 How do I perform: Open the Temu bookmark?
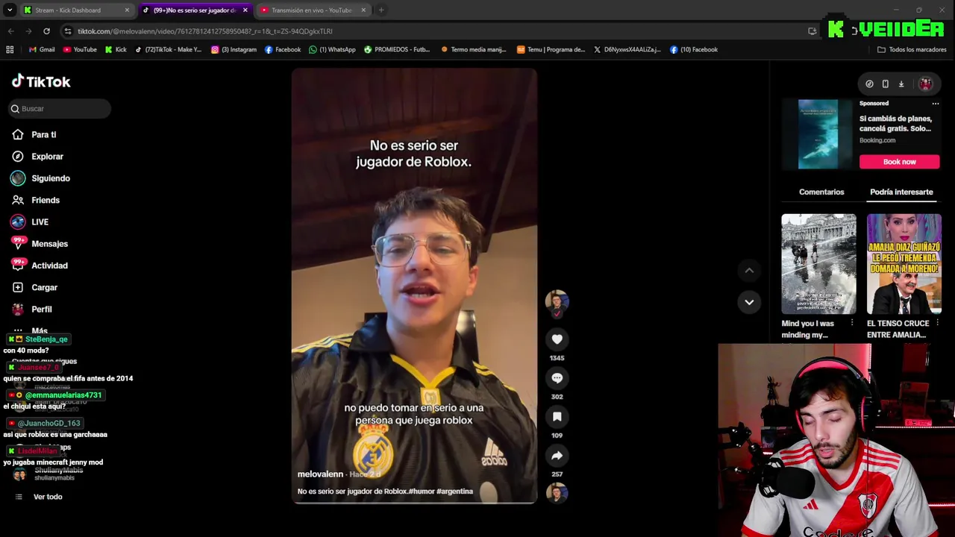(551, 50)
